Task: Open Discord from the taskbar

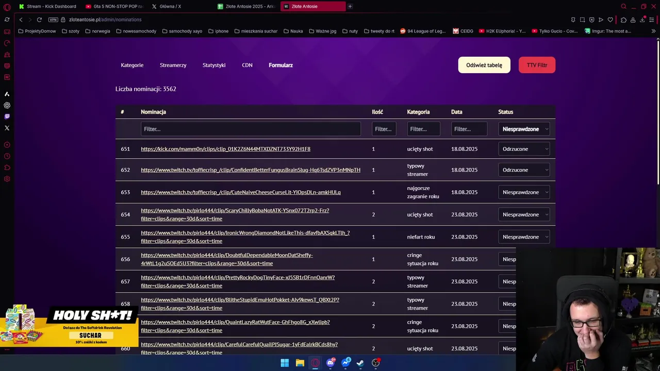Action: pos(331,363)
